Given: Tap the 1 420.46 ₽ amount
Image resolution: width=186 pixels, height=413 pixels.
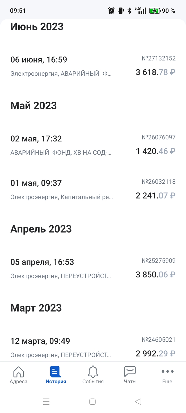Looking at the screenshot, I should [x=155, y=151].
